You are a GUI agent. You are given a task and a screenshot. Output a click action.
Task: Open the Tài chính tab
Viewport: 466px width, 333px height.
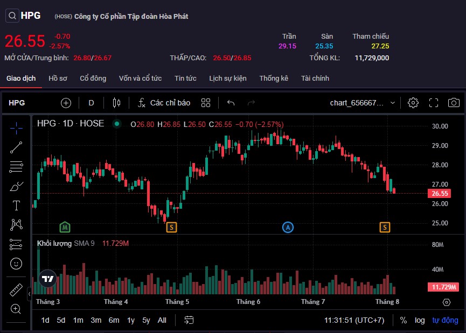[x=315, y=79]
